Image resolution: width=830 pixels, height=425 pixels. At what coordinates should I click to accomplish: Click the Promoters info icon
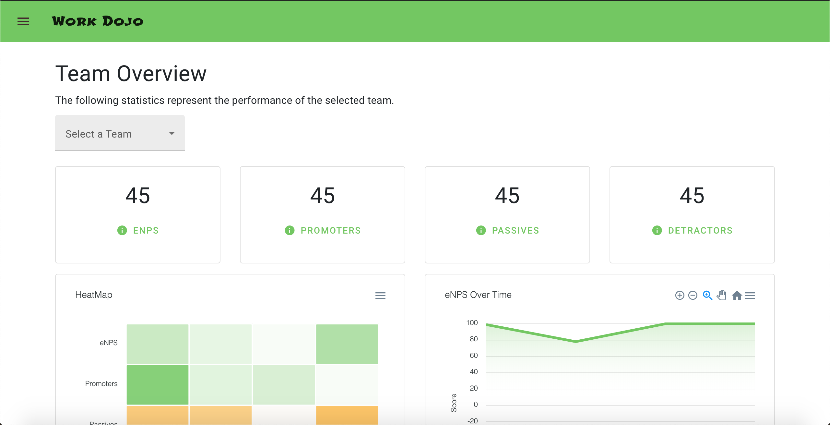290,230
